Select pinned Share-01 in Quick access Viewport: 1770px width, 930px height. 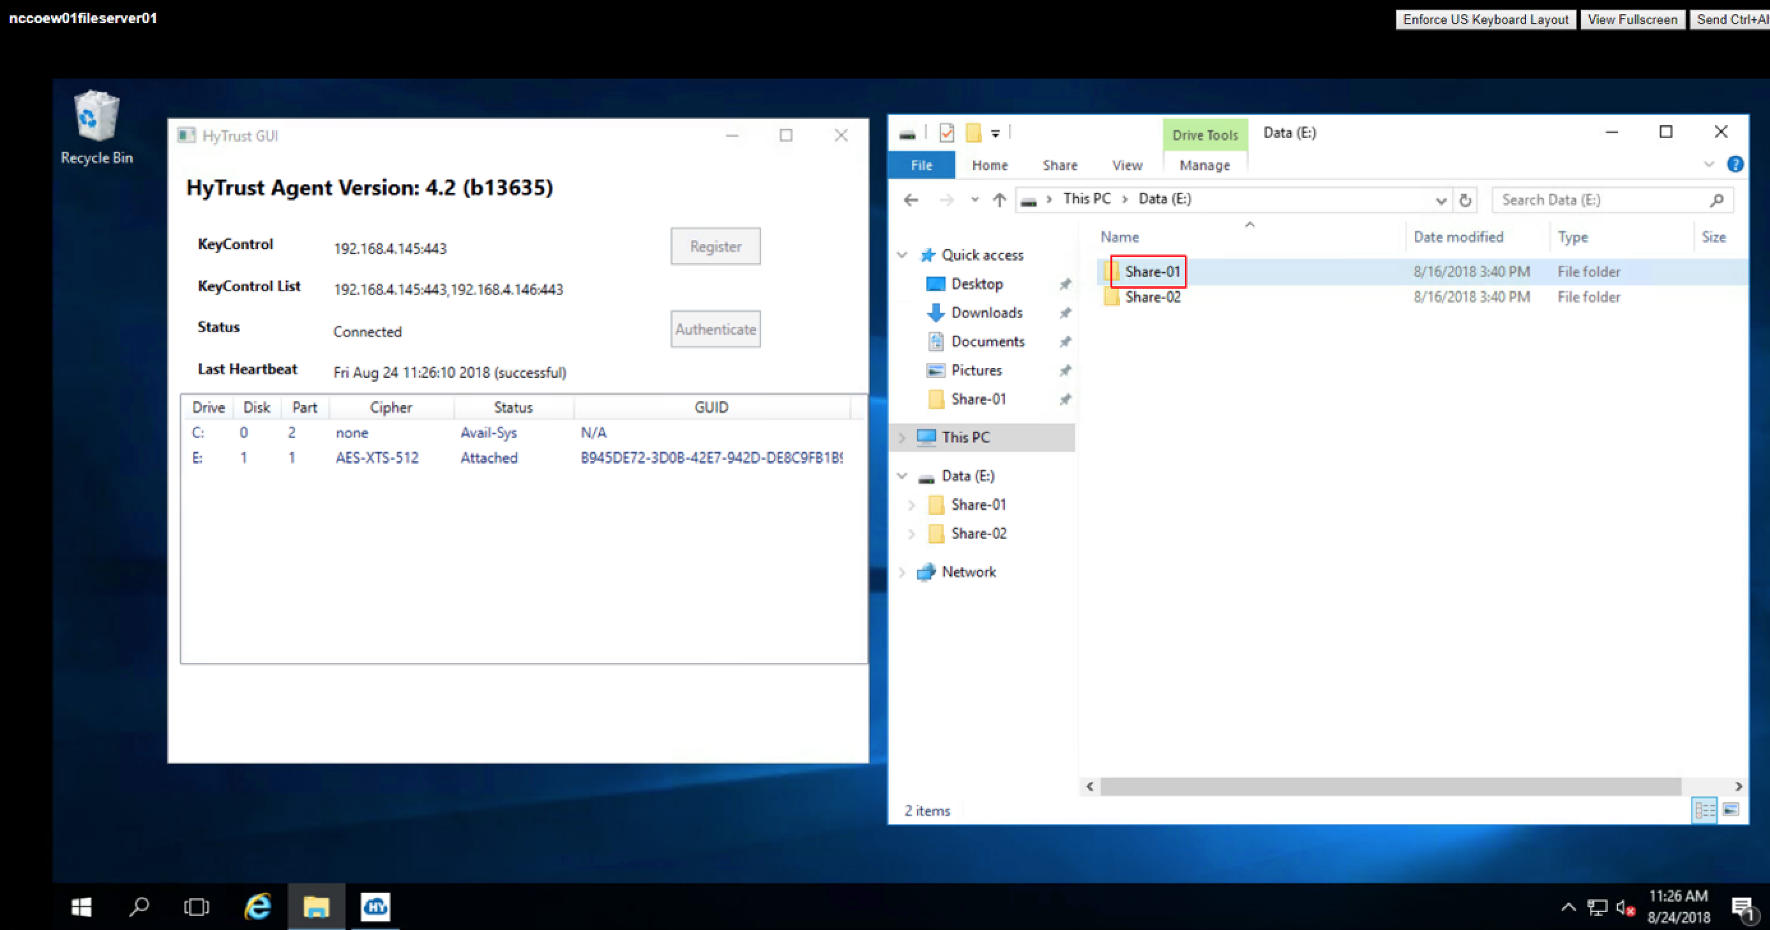978,399
